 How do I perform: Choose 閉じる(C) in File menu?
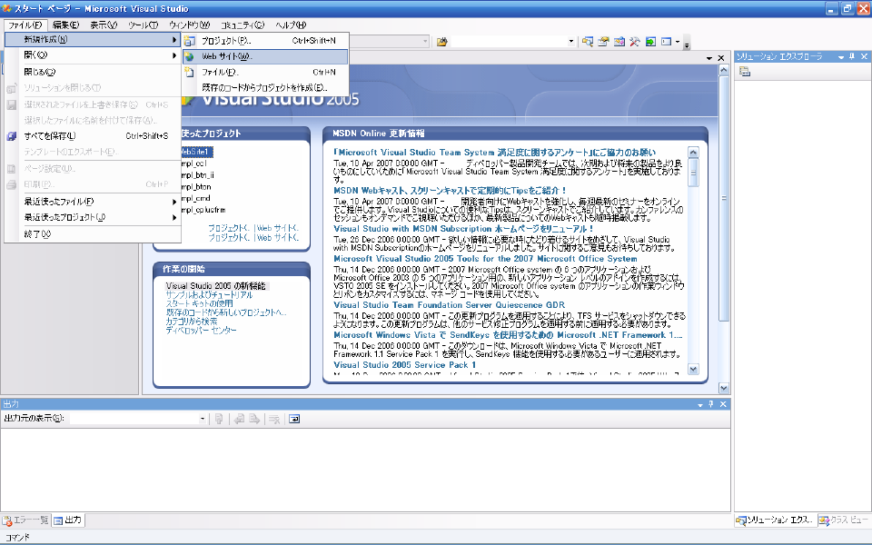tap(93, 72)
